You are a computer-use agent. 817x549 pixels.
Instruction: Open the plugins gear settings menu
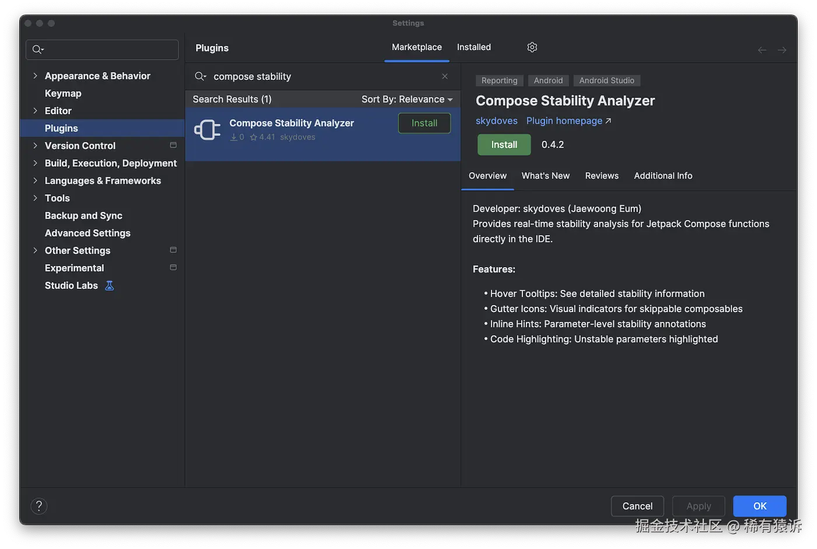[x=532, y=47]
